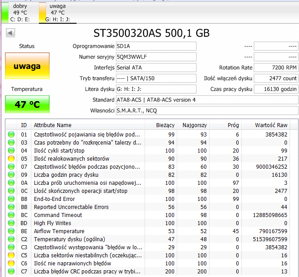Click green status icon of attribute 01
Image resolution: width=299 pixels, height=277 pixels.
[x=11, y=134]
